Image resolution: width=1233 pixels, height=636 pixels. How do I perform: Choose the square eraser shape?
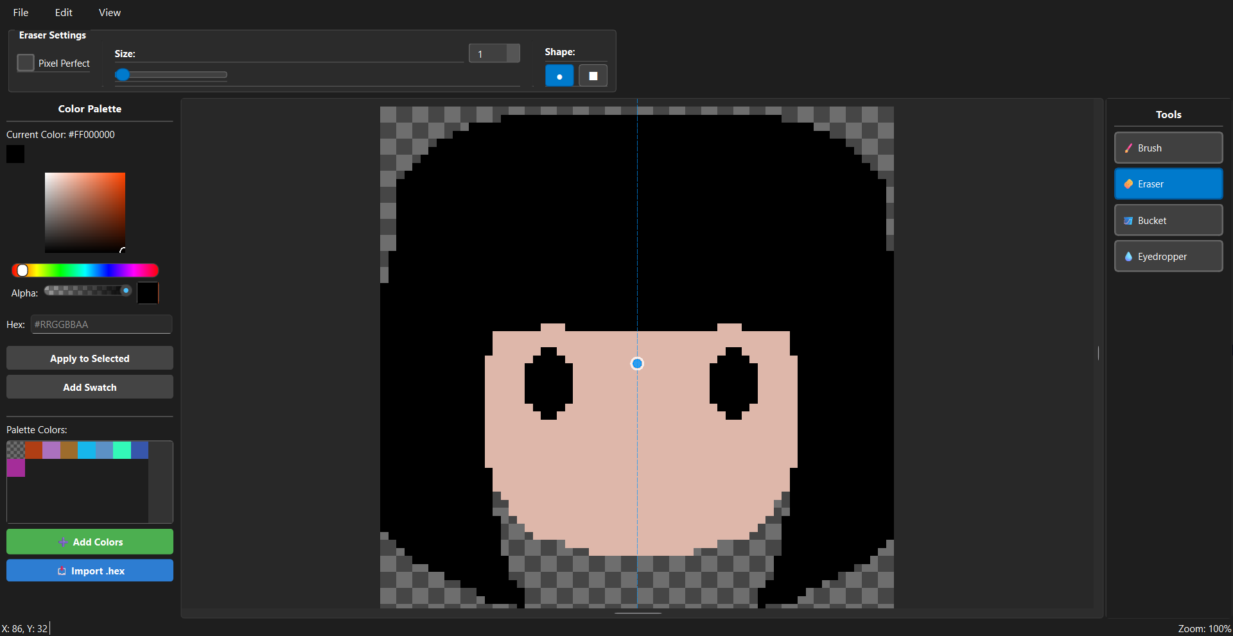tap(593, 76)
